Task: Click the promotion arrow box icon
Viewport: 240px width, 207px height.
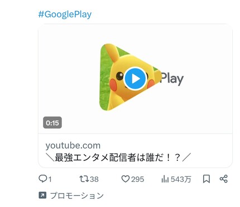Action: (x=42, y=195)
